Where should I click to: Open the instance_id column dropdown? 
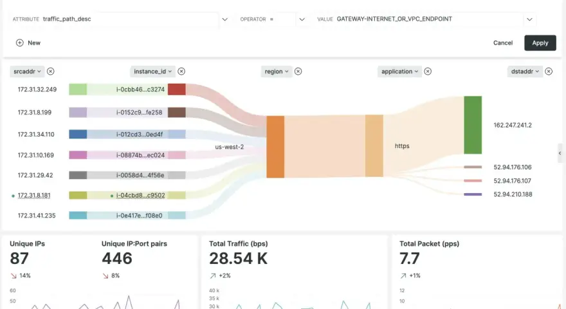pos(152,71)
